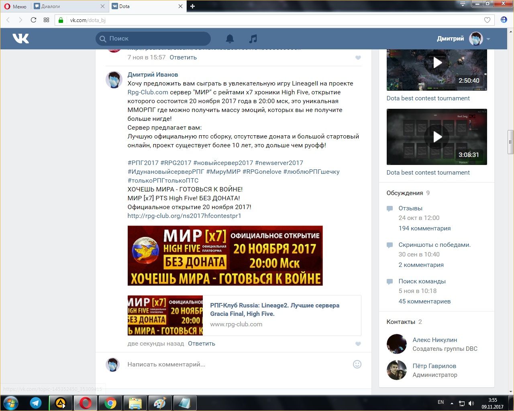The image size is (514, 411).
Task: Open РПГ-Клуб Russia Lineage2 link preview title
Action: (x=275, y=309)
